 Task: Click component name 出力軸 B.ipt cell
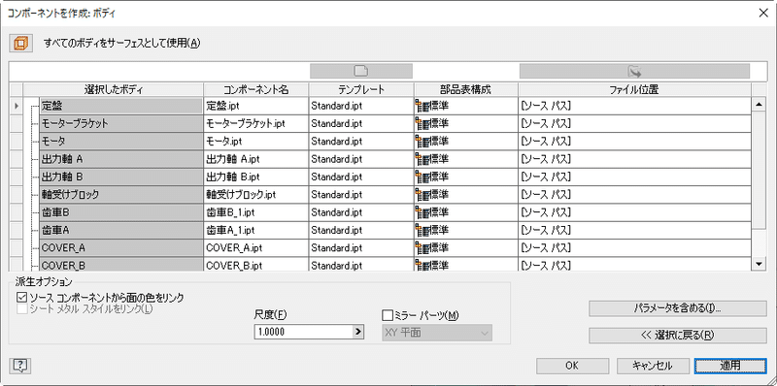pos(256,177)
